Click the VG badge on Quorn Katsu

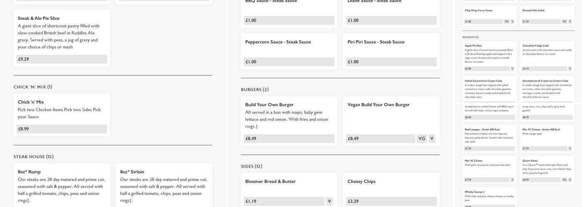point(564,180)
